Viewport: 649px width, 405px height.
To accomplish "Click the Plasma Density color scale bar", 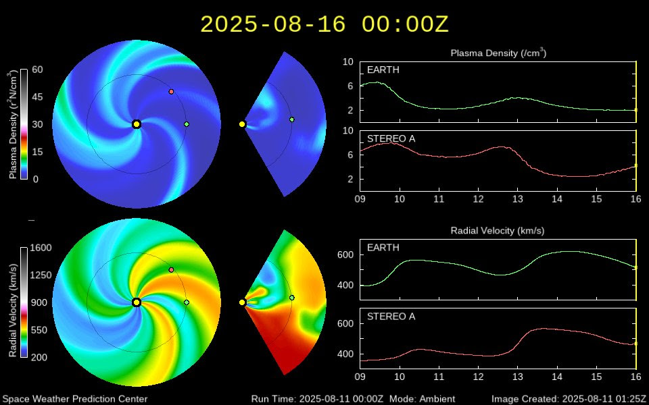I will 24,124.
